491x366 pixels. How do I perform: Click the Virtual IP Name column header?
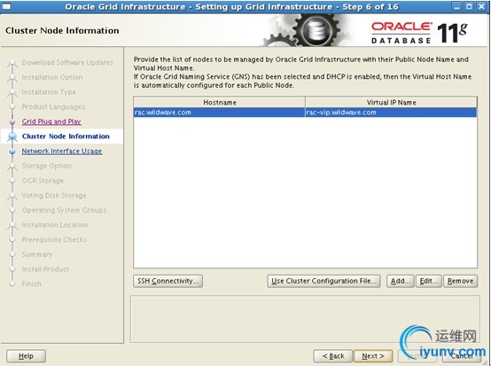392,103
